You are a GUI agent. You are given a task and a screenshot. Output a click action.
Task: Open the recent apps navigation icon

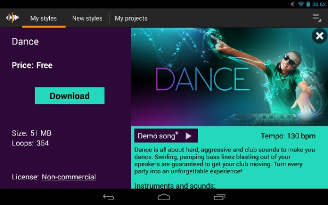click(219, 197)
